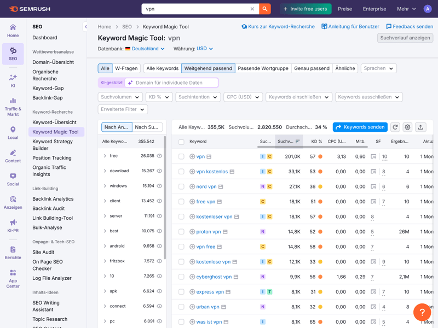
Task: Open Kurs zur Keyword-Recherche link
Action: pos(279,26)
